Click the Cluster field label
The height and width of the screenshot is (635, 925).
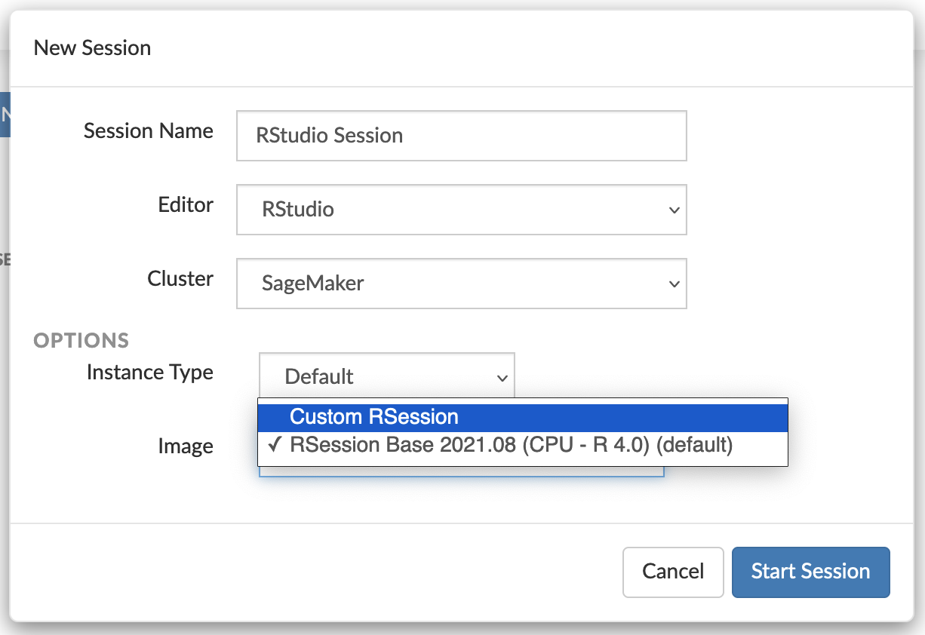[x=180, y=279]
